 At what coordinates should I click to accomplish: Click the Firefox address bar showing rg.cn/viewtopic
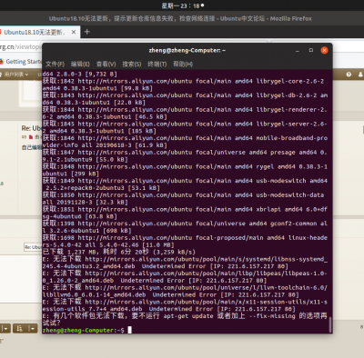pyautogui.click(x=21, y=47)
